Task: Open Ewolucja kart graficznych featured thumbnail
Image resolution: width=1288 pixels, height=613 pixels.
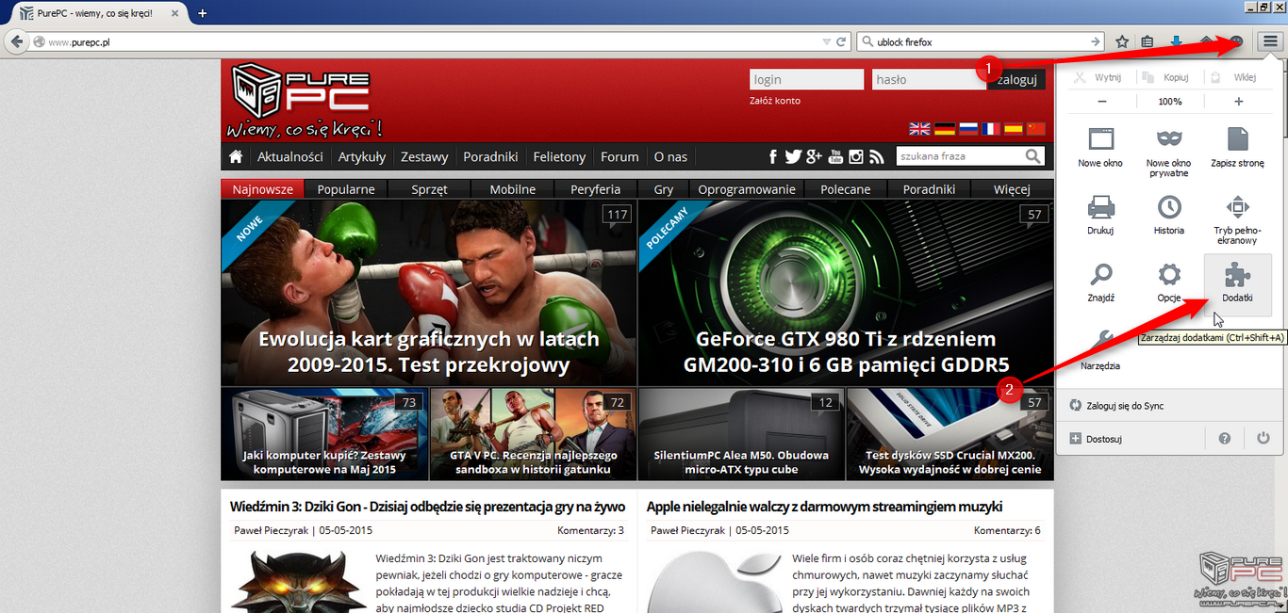Action: (429, 293)
